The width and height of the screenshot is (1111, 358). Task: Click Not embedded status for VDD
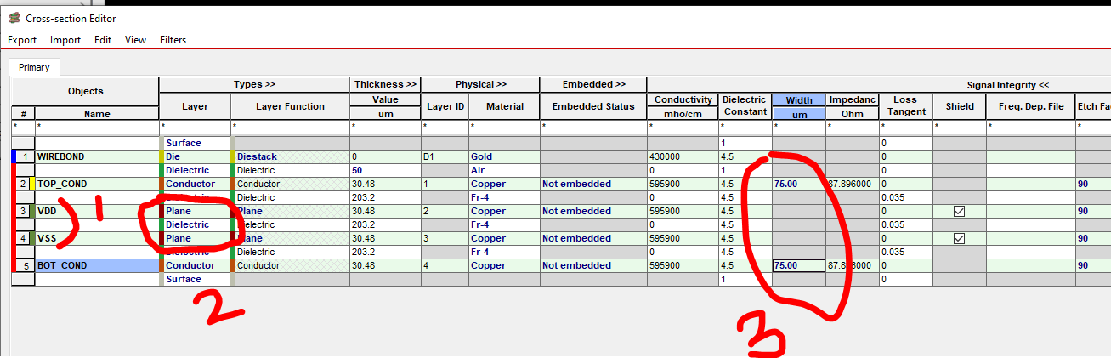point(593,211)
